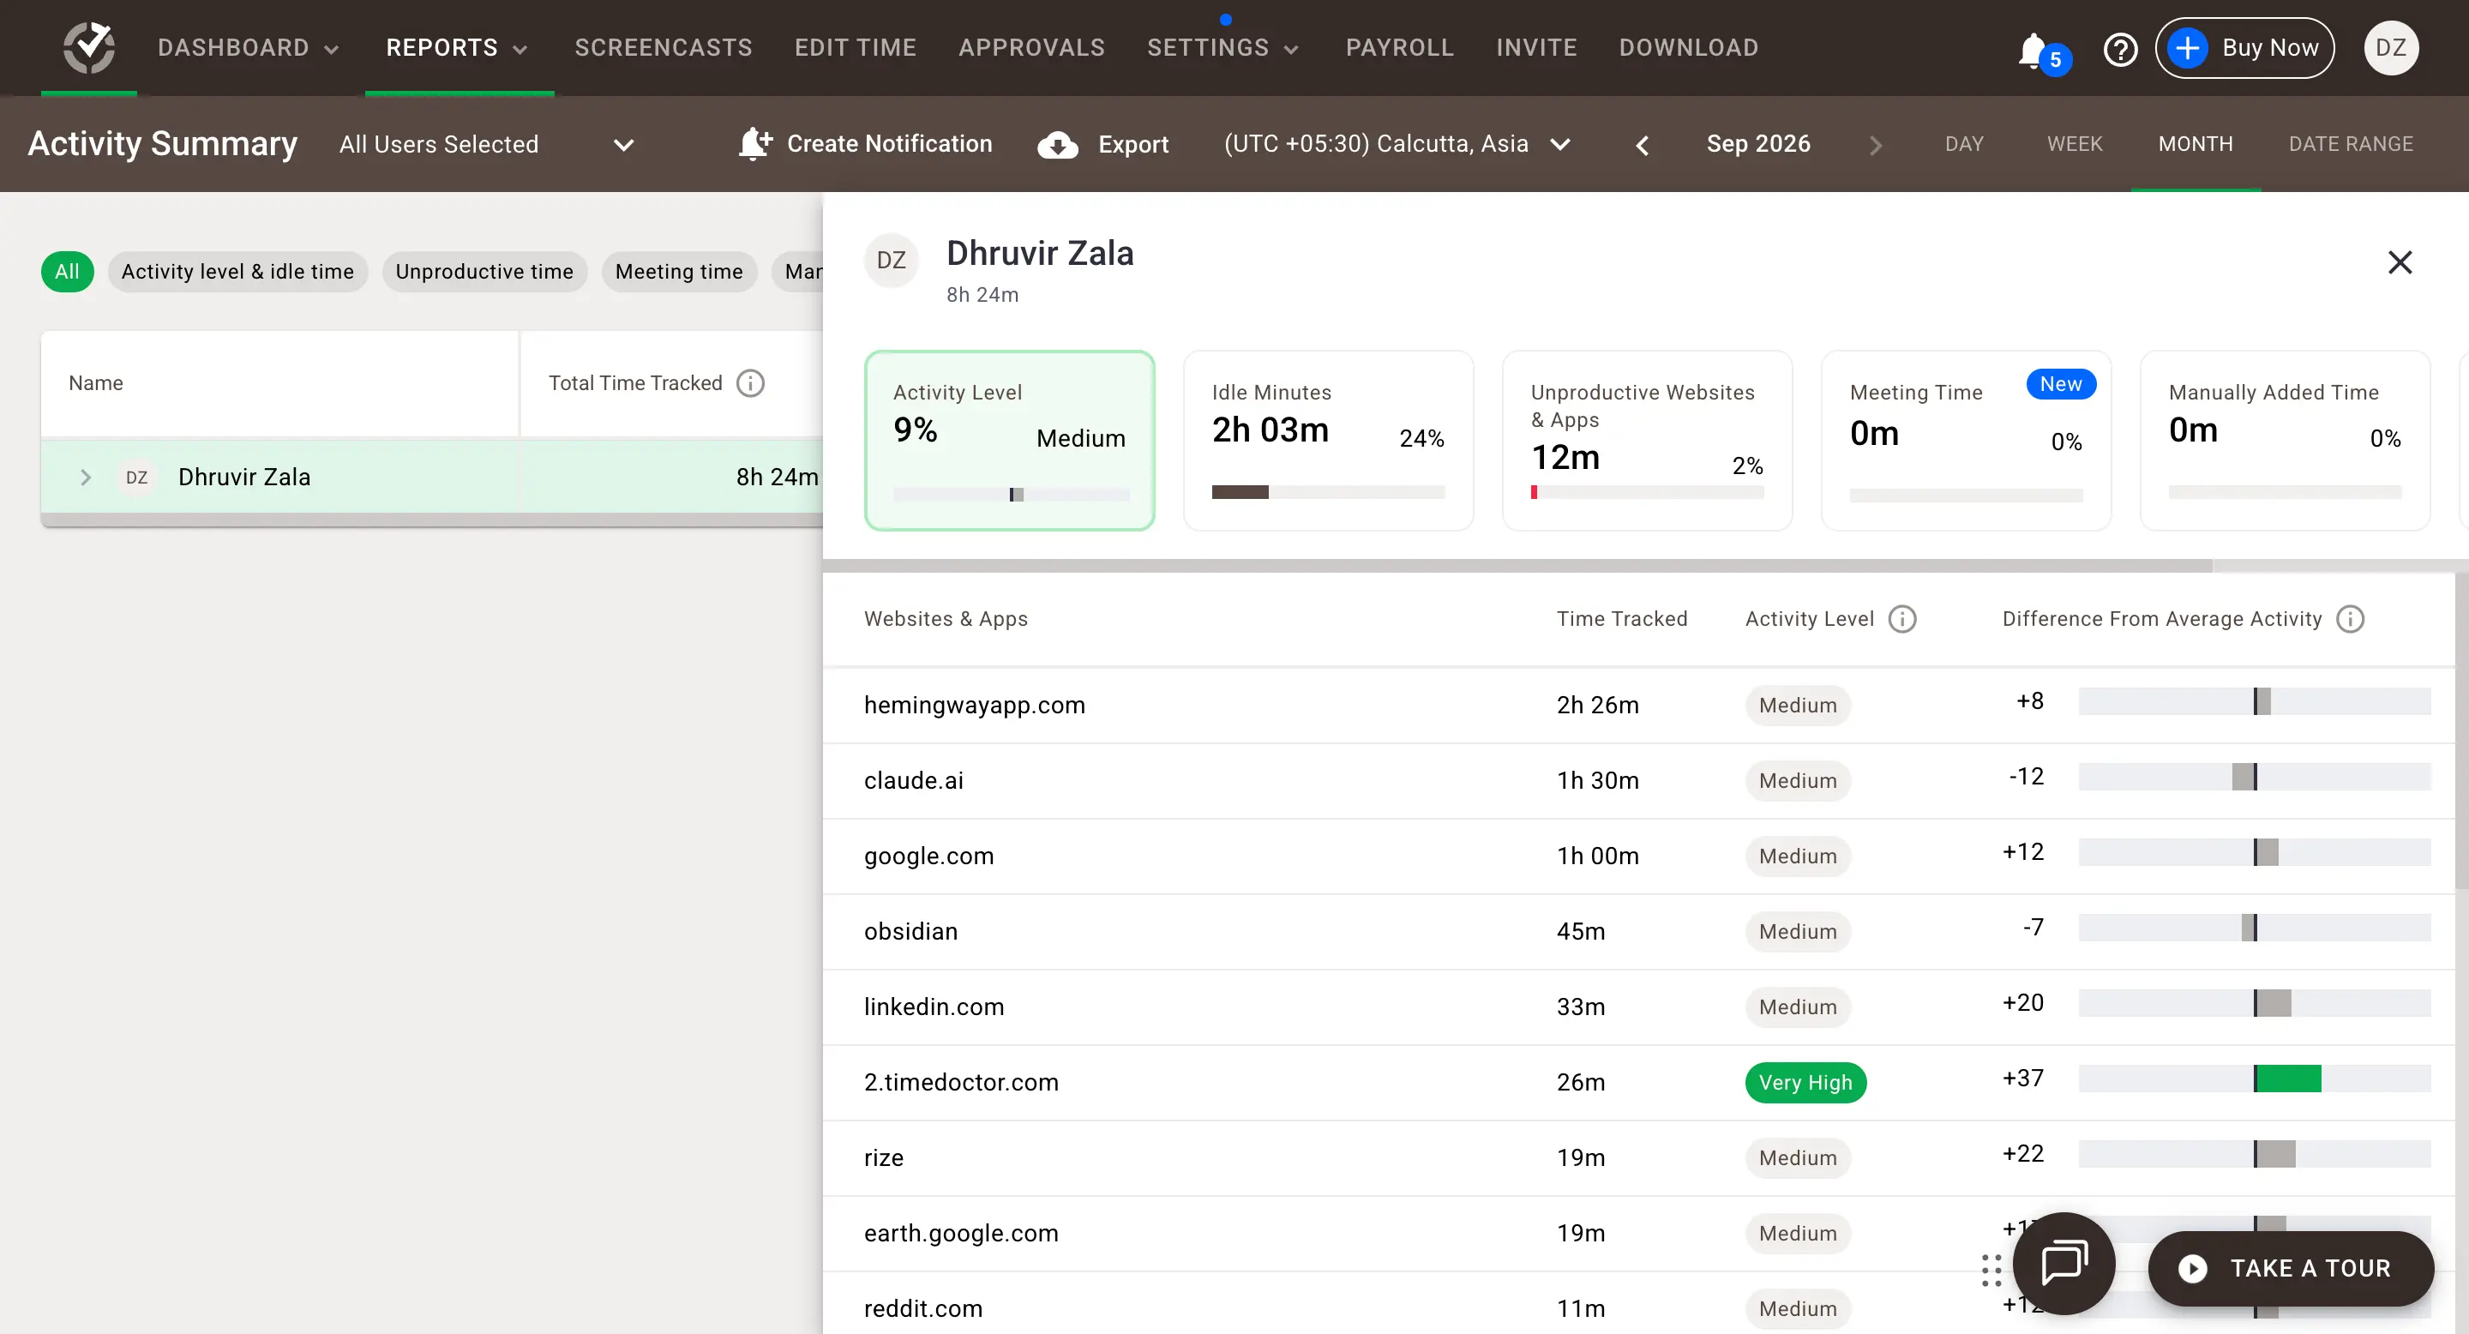Open the Invite page
The image size is (2469, 1334).
(1536, 48)
